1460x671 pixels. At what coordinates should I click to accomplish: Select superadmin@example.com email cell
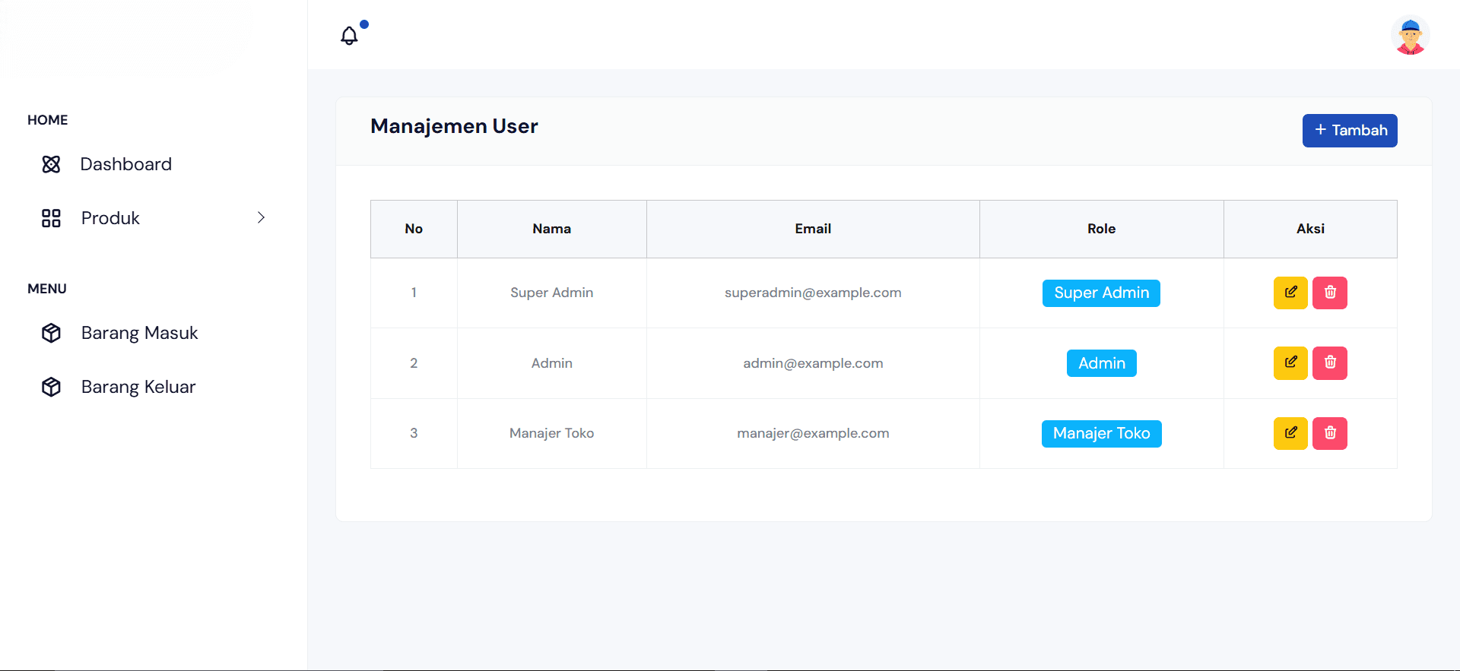[x=813, y=293]
